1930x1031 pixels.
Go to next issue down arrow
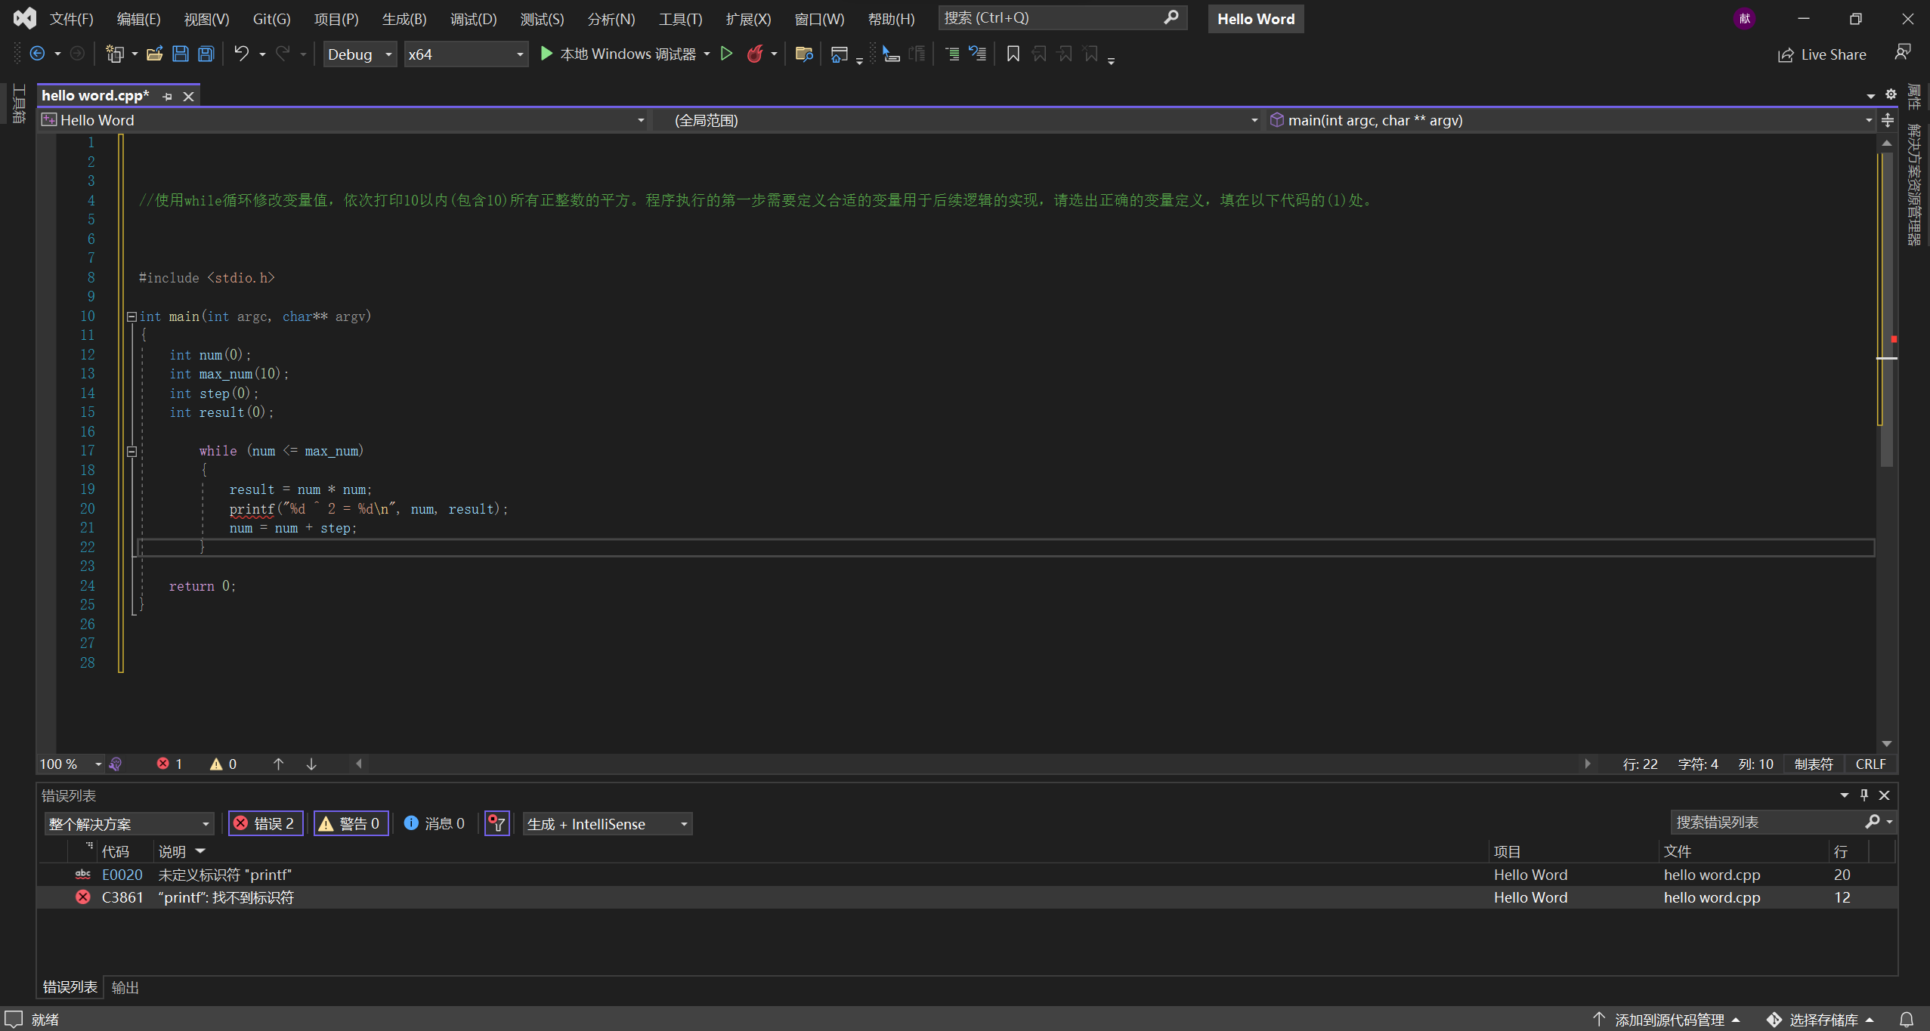pos(311,764)
